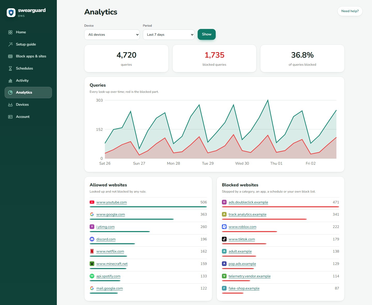Follow the www.roblox.com blocked link
372x305 pixels.
point(243,227)
